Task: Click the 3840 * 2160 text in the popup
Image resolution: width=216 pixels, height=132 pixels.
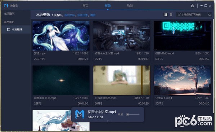Action: coord(95,117)
